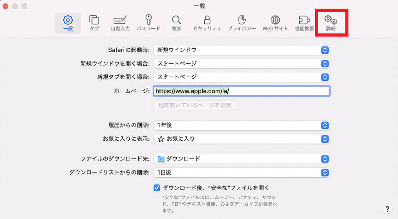Image resolution: width=398 pixels, height=219 pixels.
Task: Uncheck ダウンロード後、"安全な"ファイルを開く checkbox
Action: point(157,188)
